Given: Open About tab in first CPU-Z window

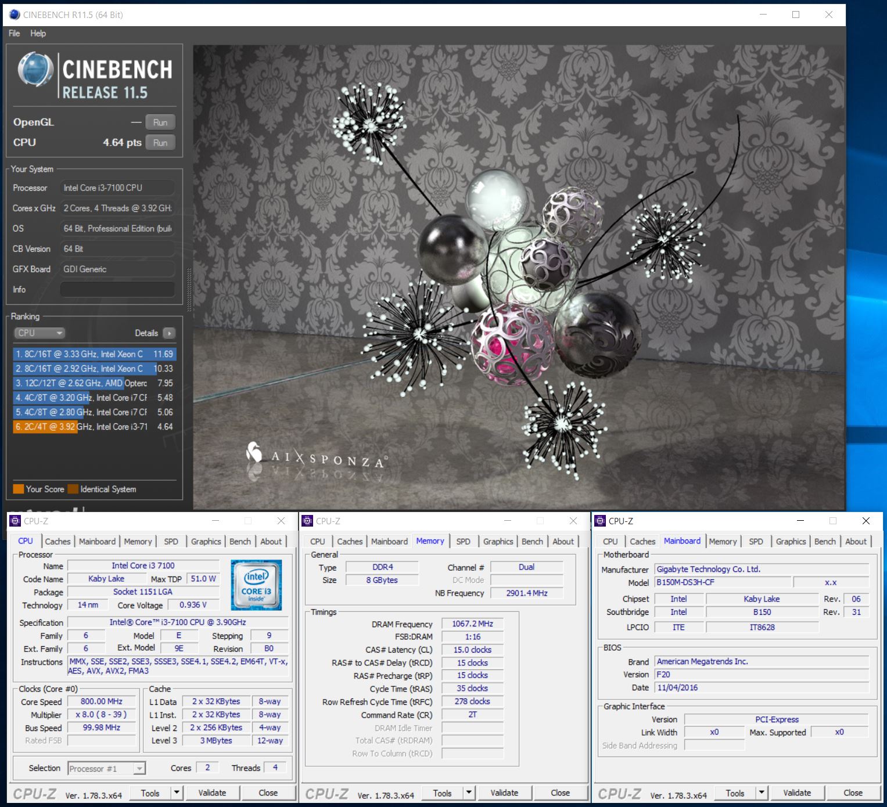Looking at the screenshot, I should [x=271, y=542].
